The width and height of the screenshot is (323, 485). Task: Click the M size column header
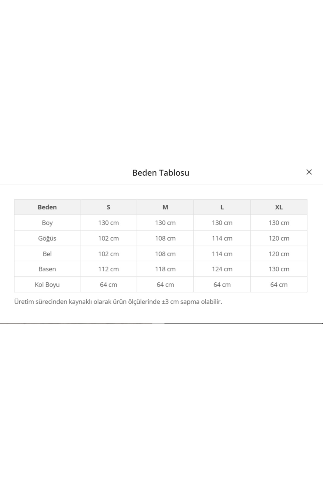pyautogui.click(x=165, y=207)
